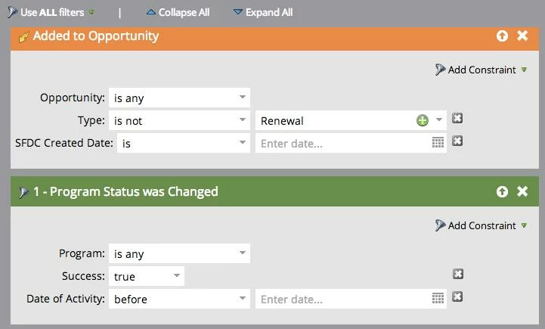Move Added to Opportunity filter up
545x329 pixels.
click(x=503, y=36)
